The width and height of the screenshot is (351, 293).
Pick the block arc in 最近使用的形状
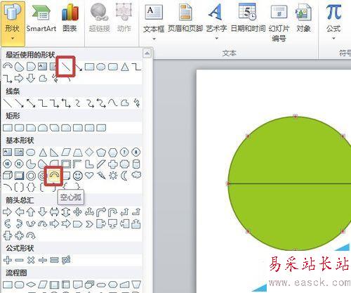pyautogui.click(x=8, y=67)
